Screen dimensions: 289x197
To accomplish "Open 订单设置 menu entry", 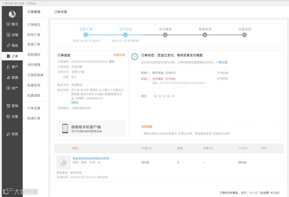I will coord(34,108).
